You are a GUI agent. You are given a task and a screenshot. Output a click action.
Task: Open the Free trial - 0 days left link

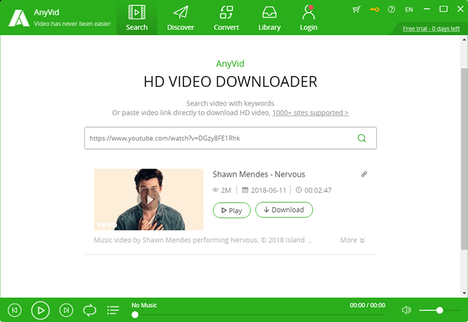pos(431,29)
